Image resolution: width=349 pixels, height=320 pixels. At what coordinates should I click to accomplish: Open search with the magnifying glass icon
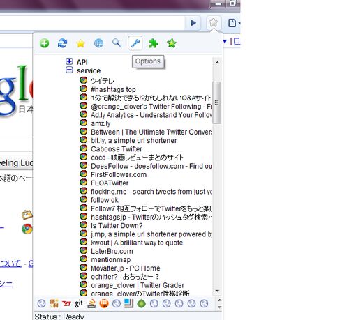coord(117,43)
